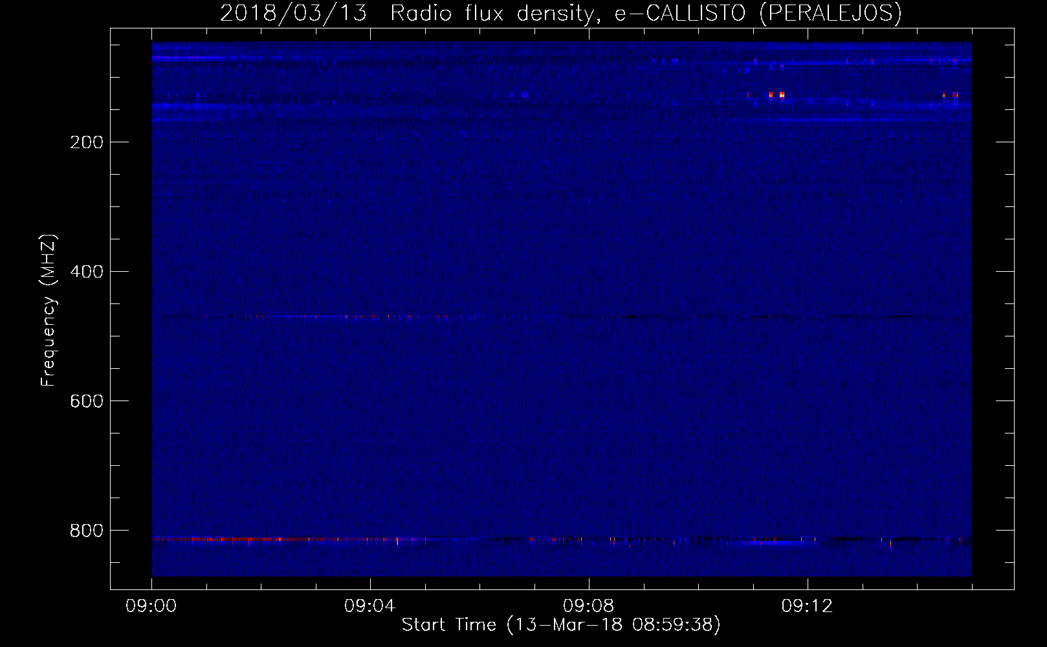Click the plot title '2018/03/13 Radio flux density'
This screenshot has height=647, width=1047.
coord(560,13)
